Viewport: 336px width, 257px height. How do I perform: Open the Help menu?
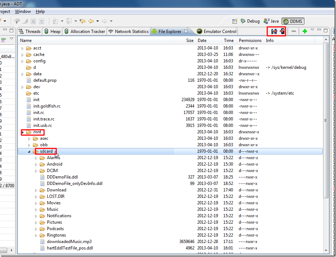coord(40,11)
